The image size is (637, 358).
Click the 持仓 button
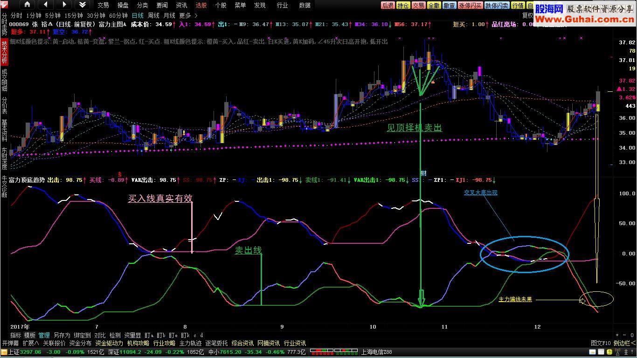(403, 5)
